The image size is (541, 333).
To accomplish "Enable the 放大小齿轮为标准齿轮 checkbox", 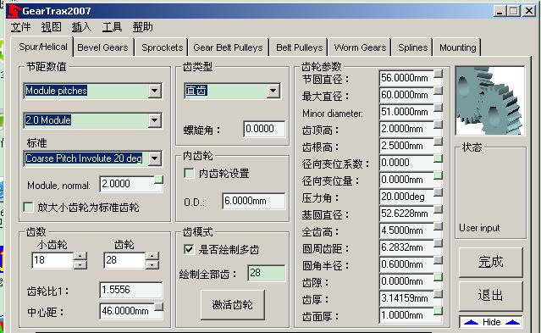I will click(28, 207).
